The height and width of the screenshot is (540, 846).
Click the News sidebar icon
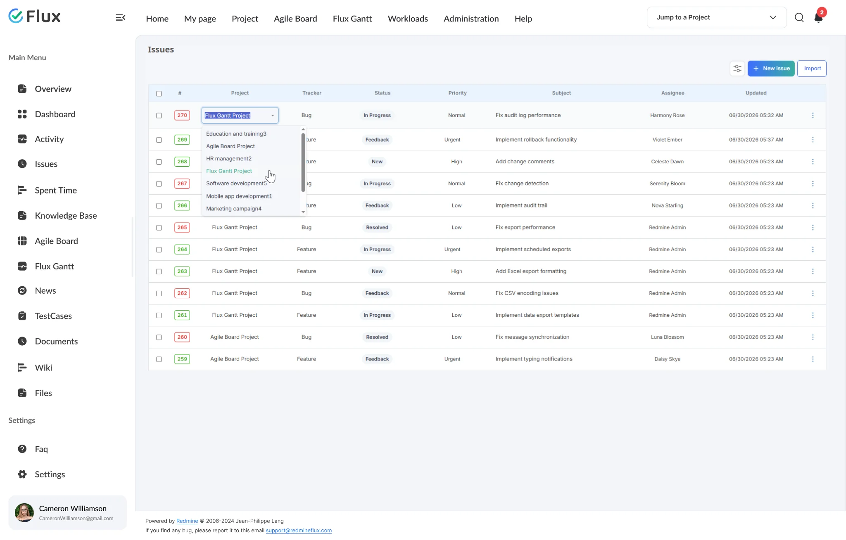pos(22,290)
